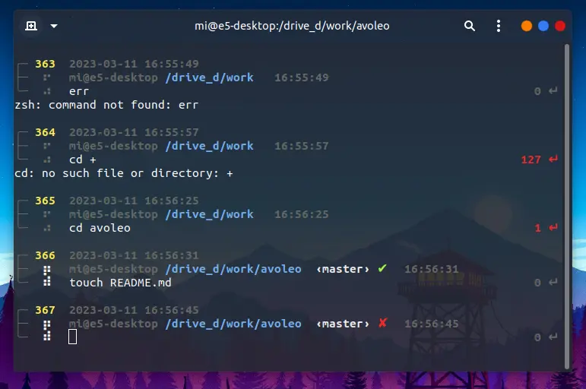
Task: Click the 'cd avoleo' command
Action: 100,228
